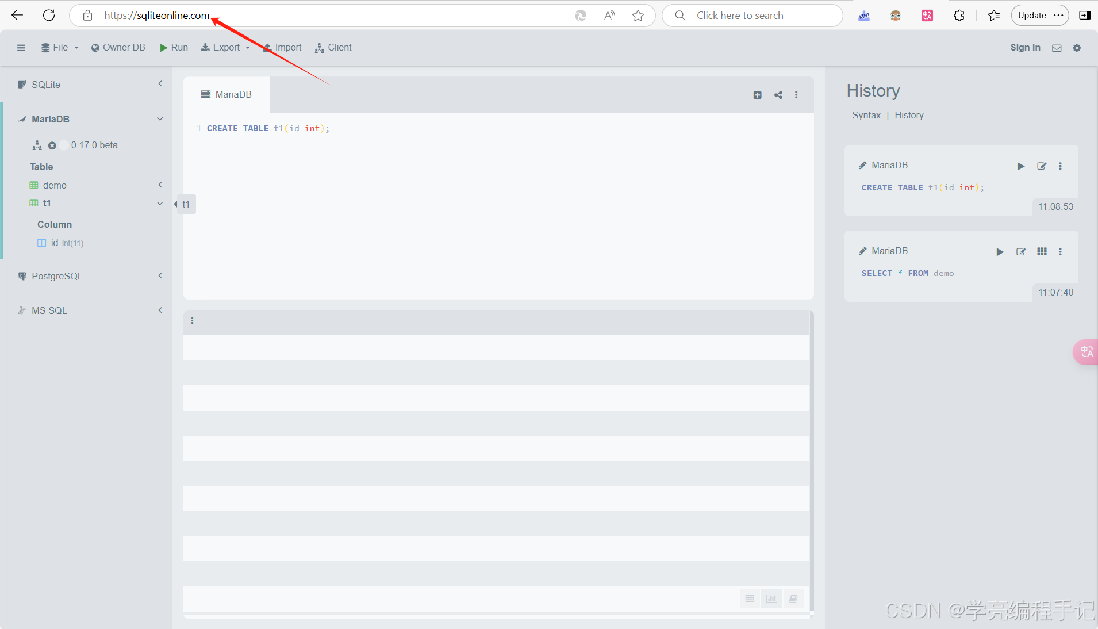This screenshot has width=1098, height=629.
Task: Open the browser extensions puzzle icon
Action: 959,16
